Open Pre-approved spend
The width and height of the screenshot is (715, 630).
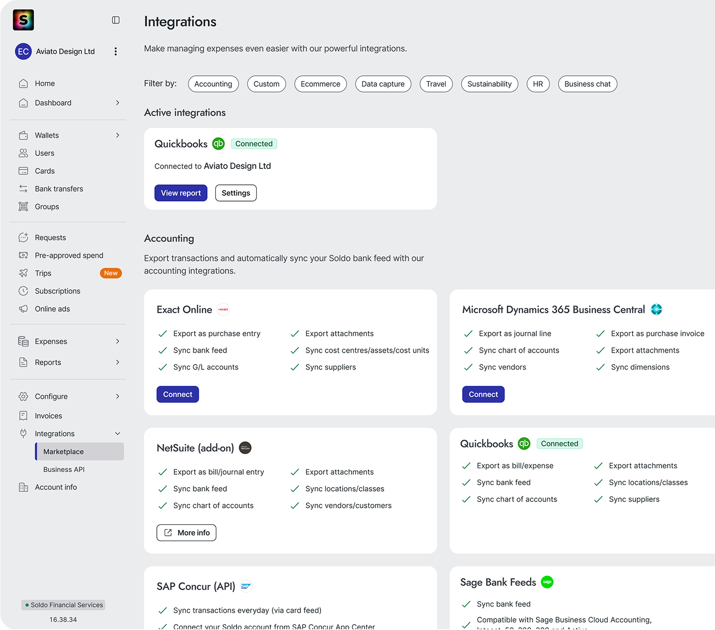coord(69,255)
